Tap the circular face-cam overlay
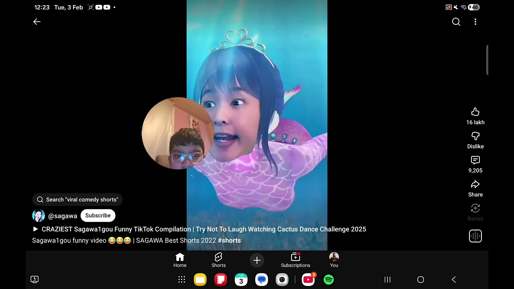 point(177,133)
